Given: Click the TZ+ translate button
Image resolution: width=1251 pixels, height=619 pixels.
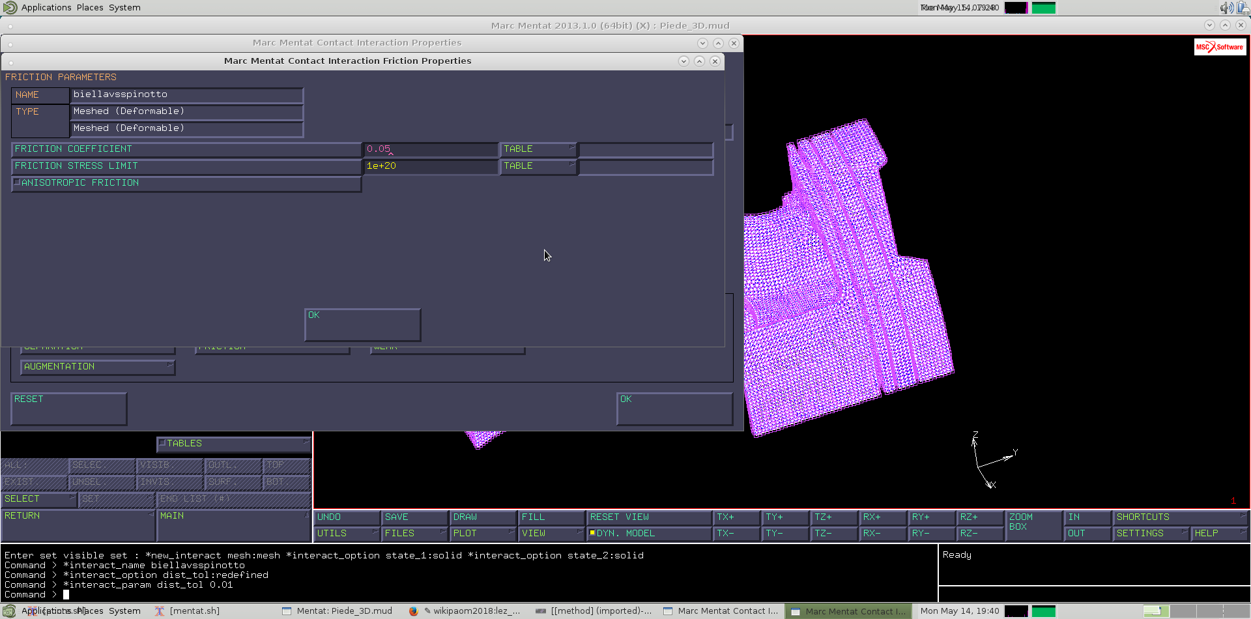Looking at the screenshot, I should pyautogui.click(x=835, y=517).
